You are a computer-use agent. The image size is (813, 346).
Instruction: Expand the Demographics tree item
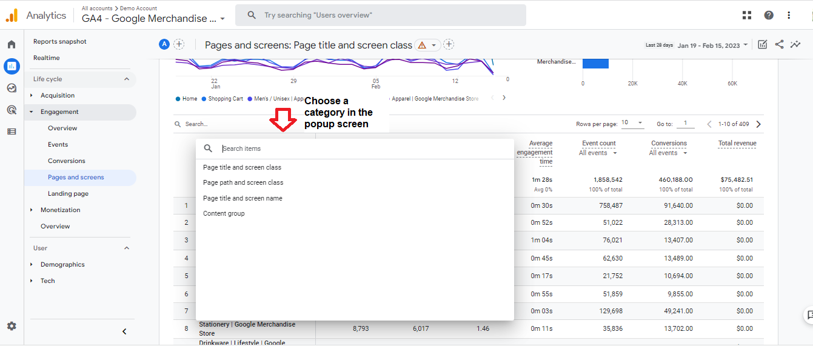click(x=32, y=264)
